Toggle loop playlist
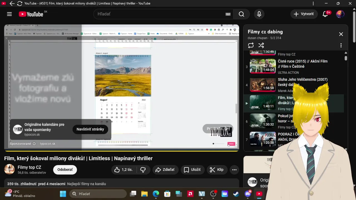The image size is (356, 200). [x=251, y=45]
